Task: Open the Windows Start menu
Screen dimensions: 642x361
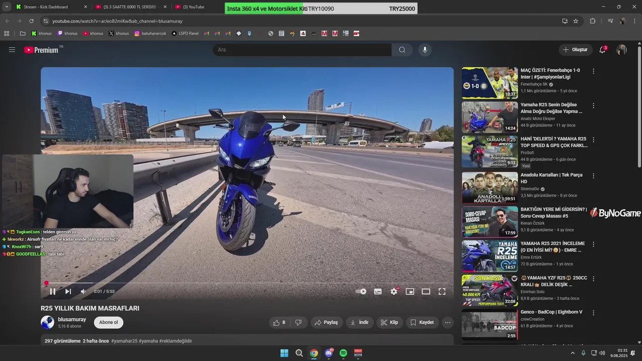Action: click(x=284, y=353)
